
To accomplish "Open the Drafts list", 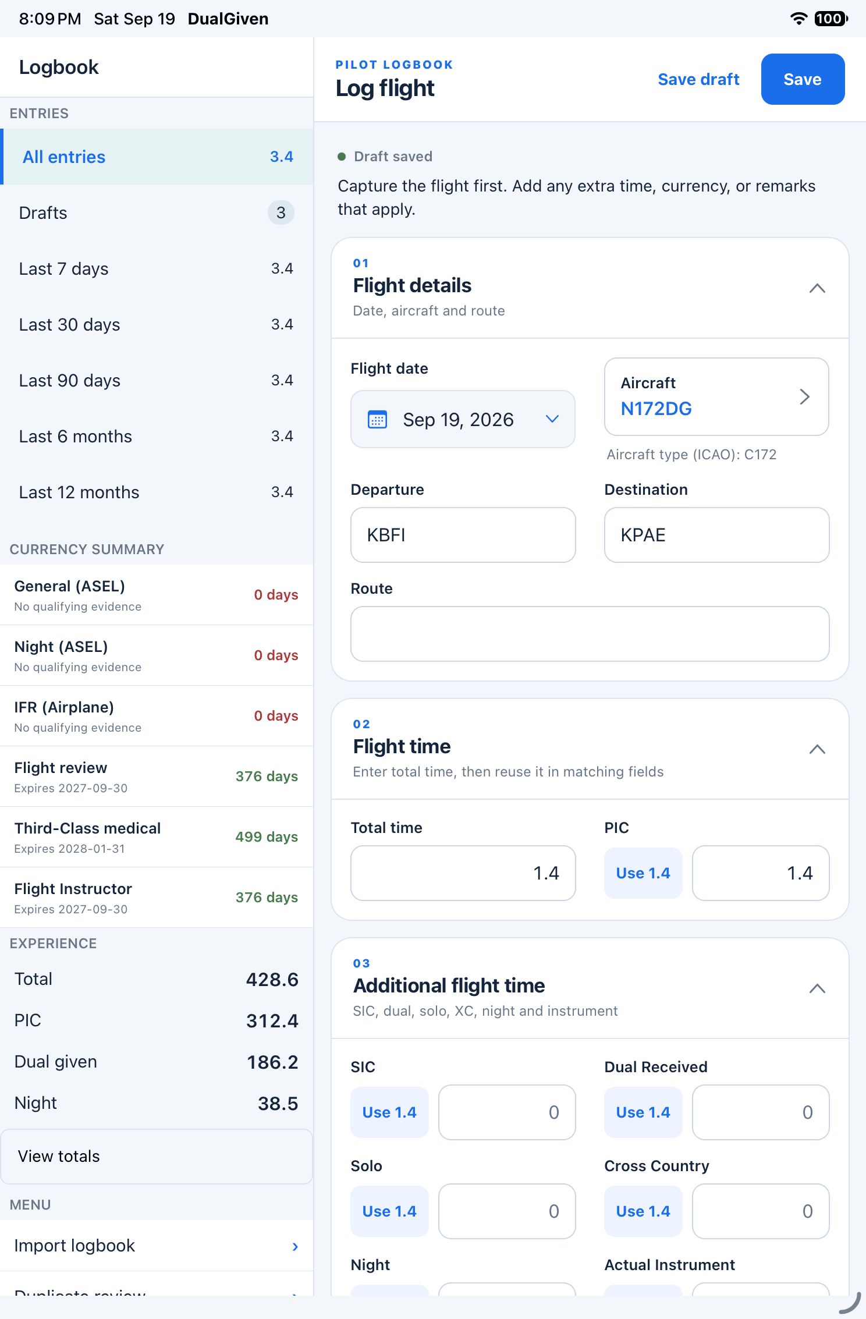I will (157, 212).
